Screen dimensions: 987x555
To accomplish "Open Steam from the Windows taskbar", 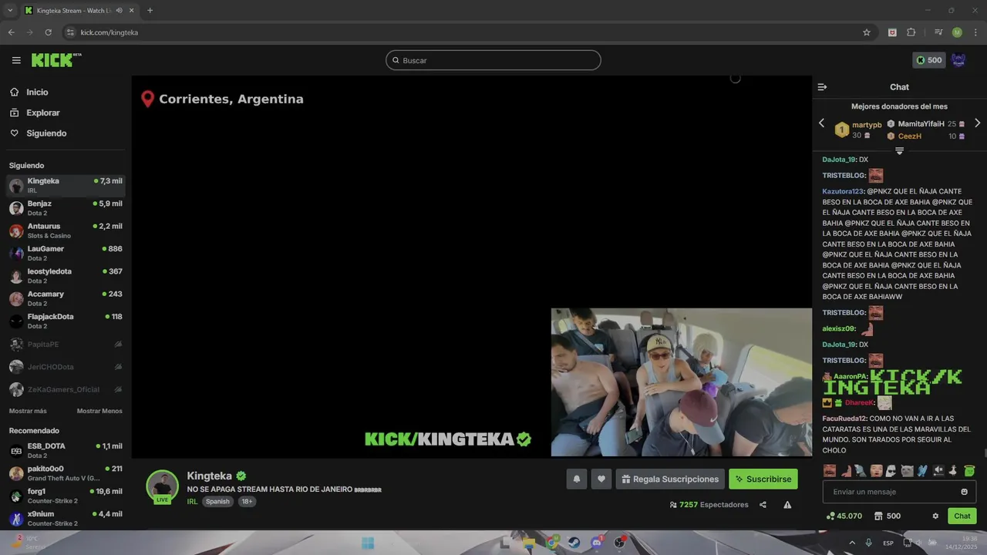I will (x=574, y=543).
